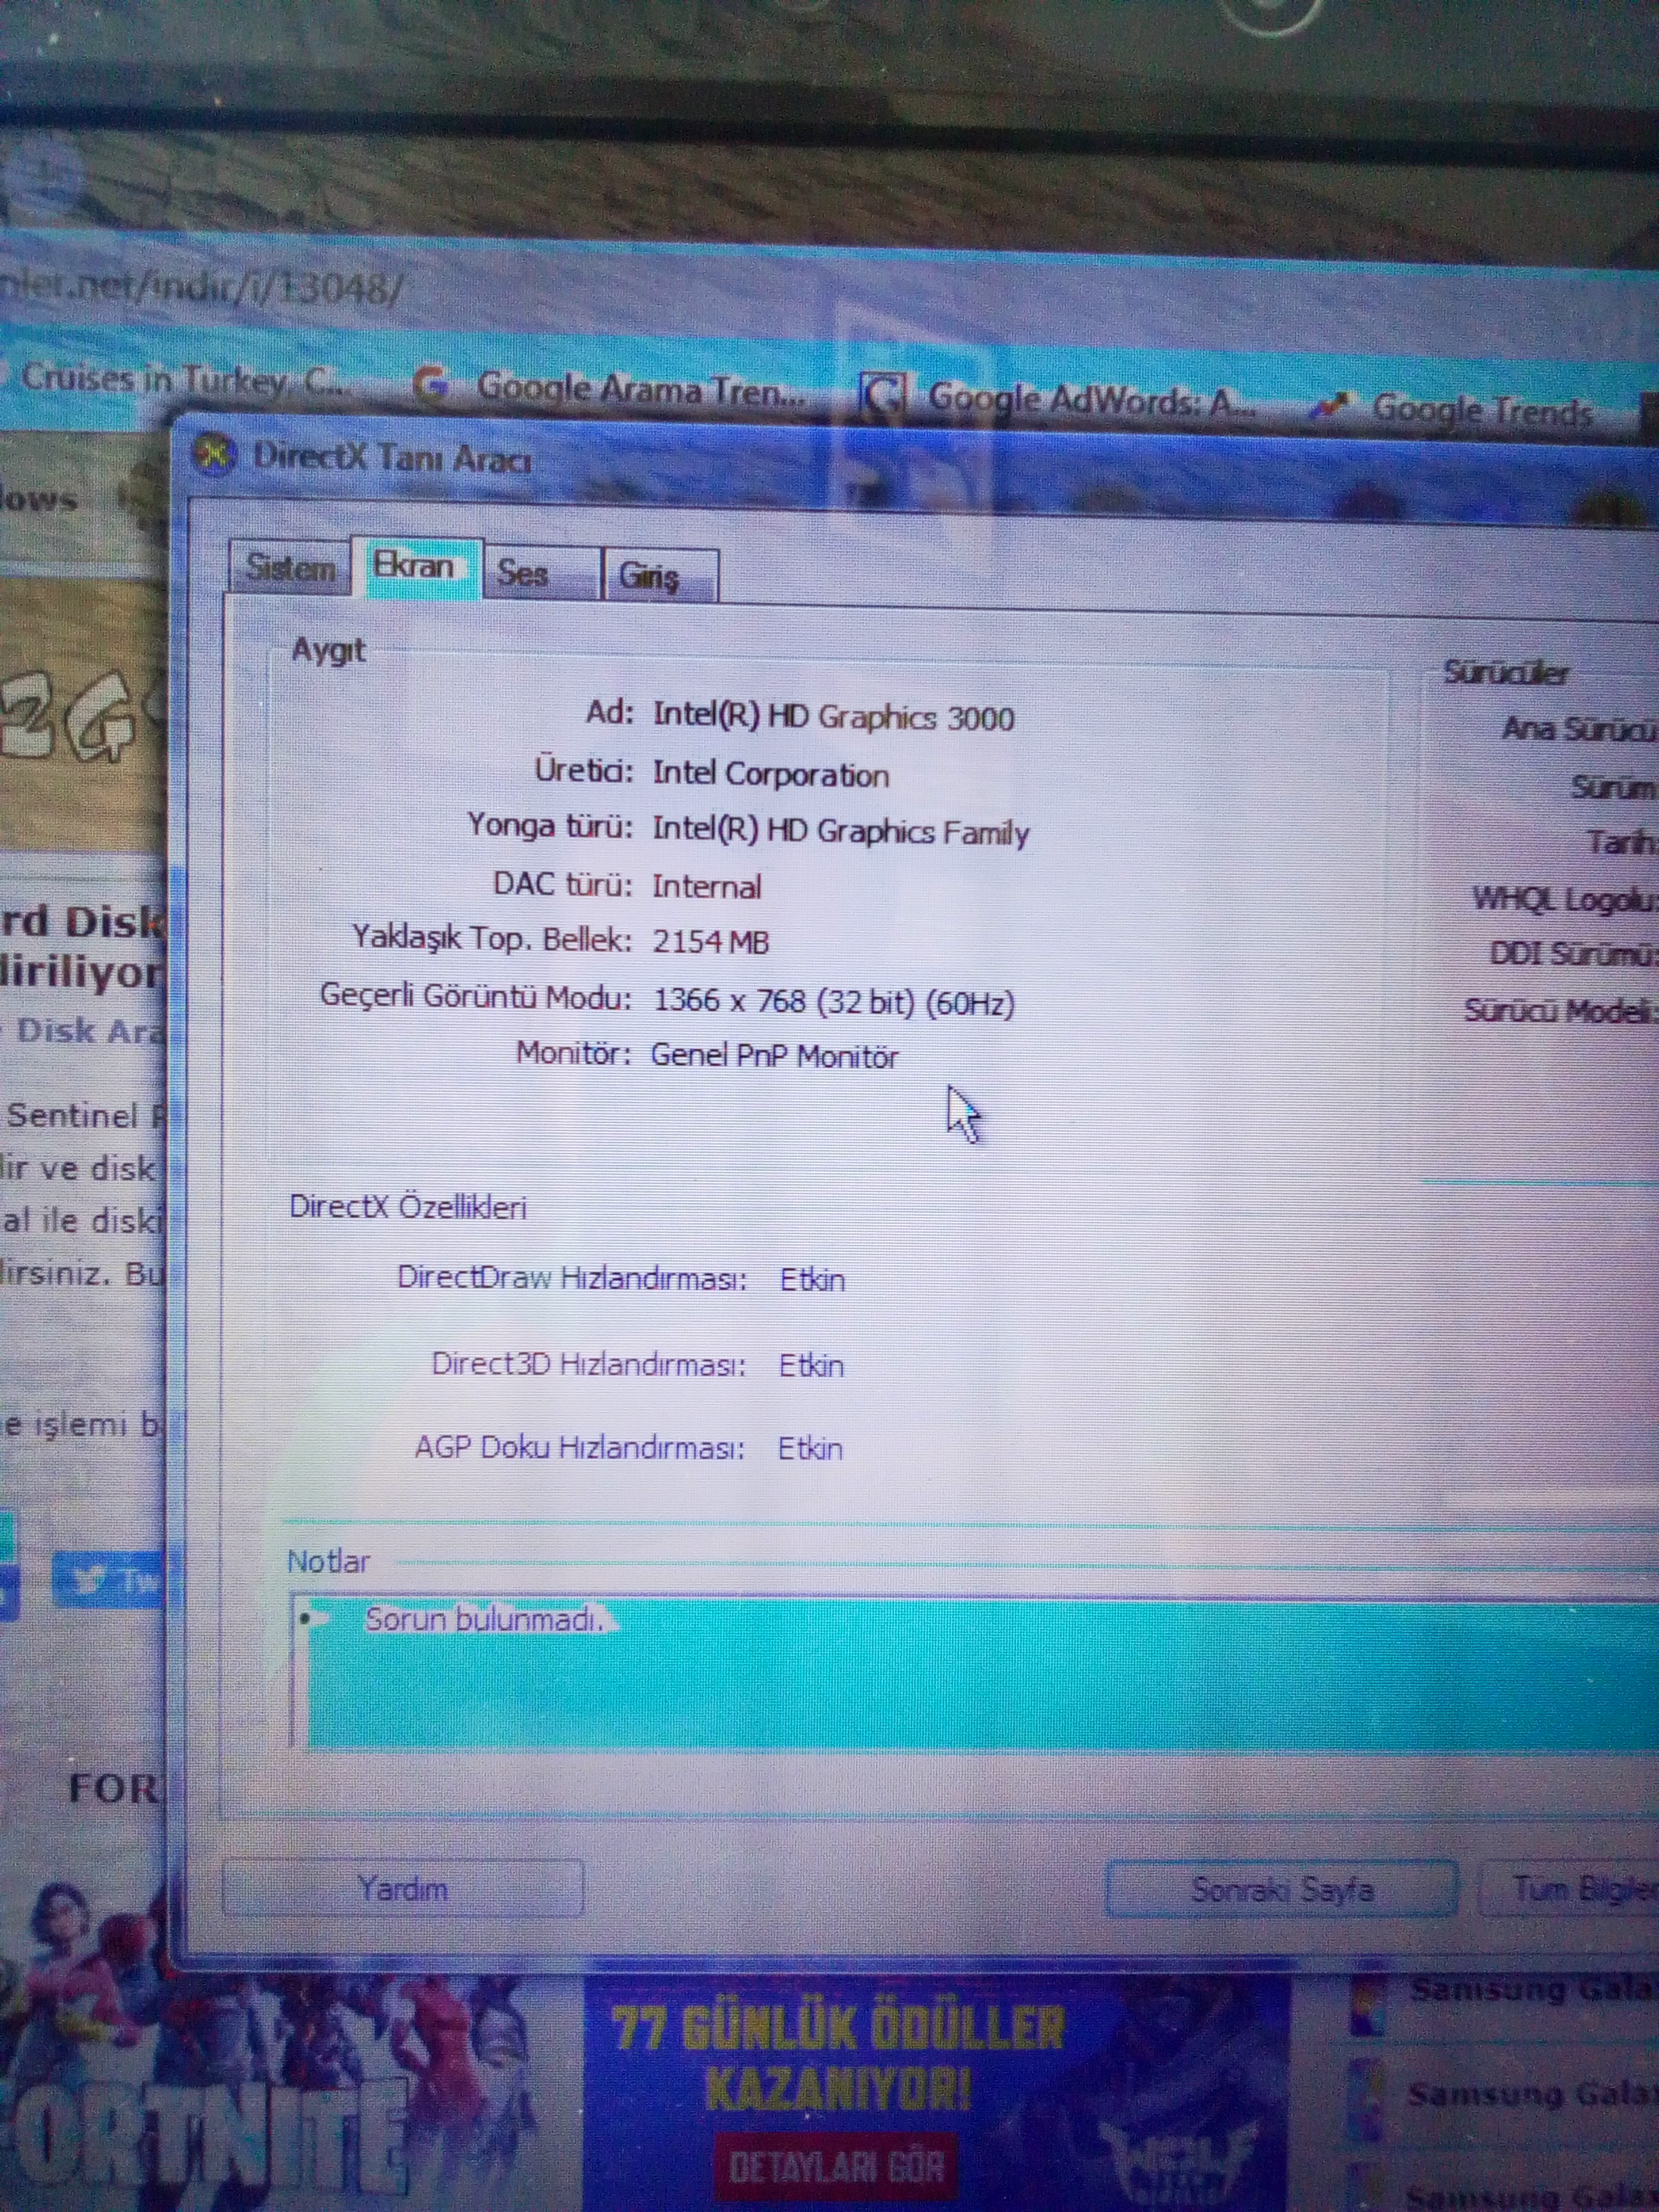Click Etkin next to DirectDraw Hızlandırması
Image resolution: width=1659 pixels, height=2212 pixels.
(x=812, y=1279)
